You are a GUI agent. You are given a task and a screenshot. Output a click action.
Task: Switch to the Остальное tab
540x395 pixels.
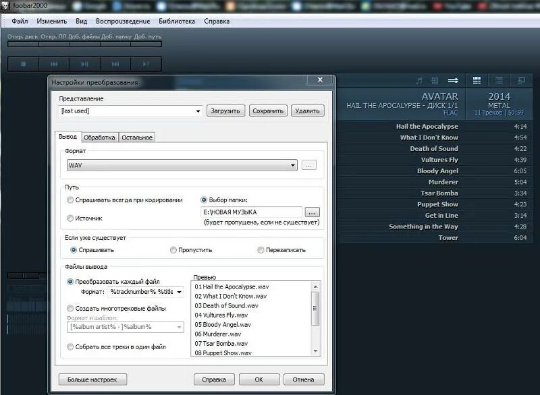click(137, 138)
